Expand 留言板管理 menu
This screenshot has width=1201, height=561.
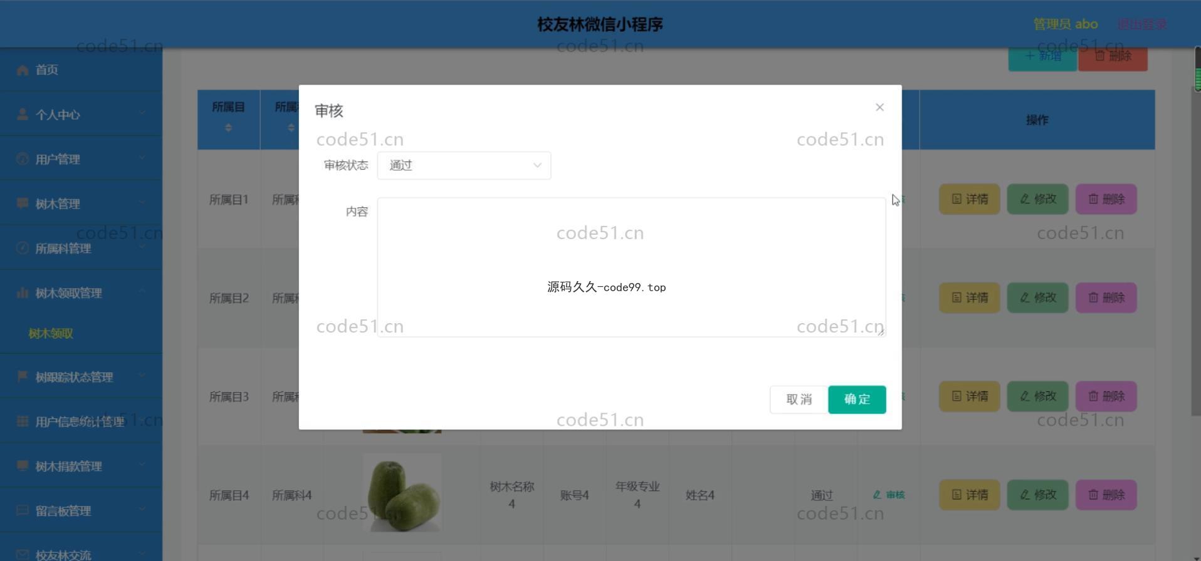pyautogui.click(x=81, y=510)
